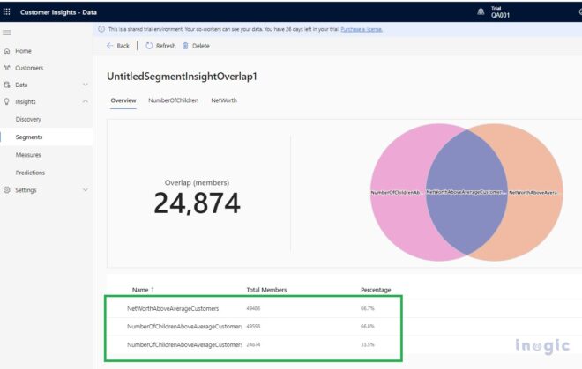Collapse the hamburger navigation menu
Image resolution: width=582 pixels, height=369 pixels.
coord(7,33)
